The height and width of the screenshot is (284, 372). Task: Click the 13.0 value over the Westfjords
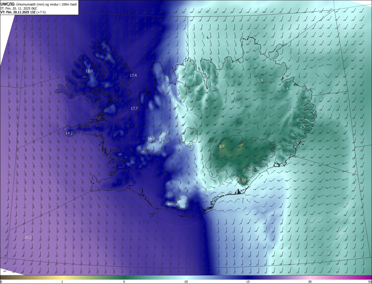pyautogui.click(x=89, y=71)
